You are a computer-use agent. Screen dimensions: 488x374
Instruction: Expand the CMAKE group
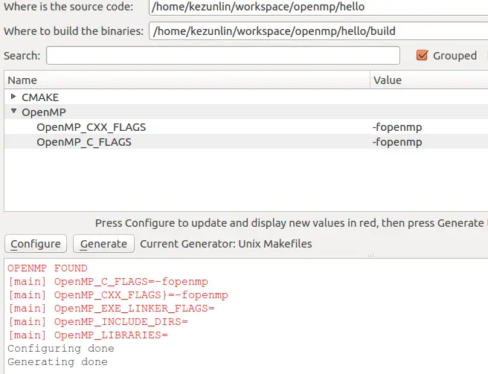pyautogui.click(x=13, y=97)
